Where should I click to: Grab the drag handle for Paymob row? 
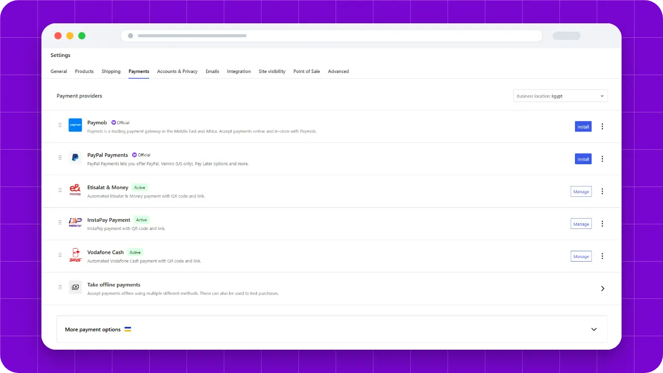click(x=60, y=125)
